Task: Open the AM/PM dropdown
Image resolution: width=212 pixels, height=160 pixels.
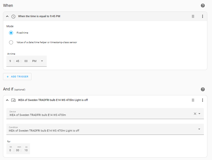Action: click(x=42, y=61)
